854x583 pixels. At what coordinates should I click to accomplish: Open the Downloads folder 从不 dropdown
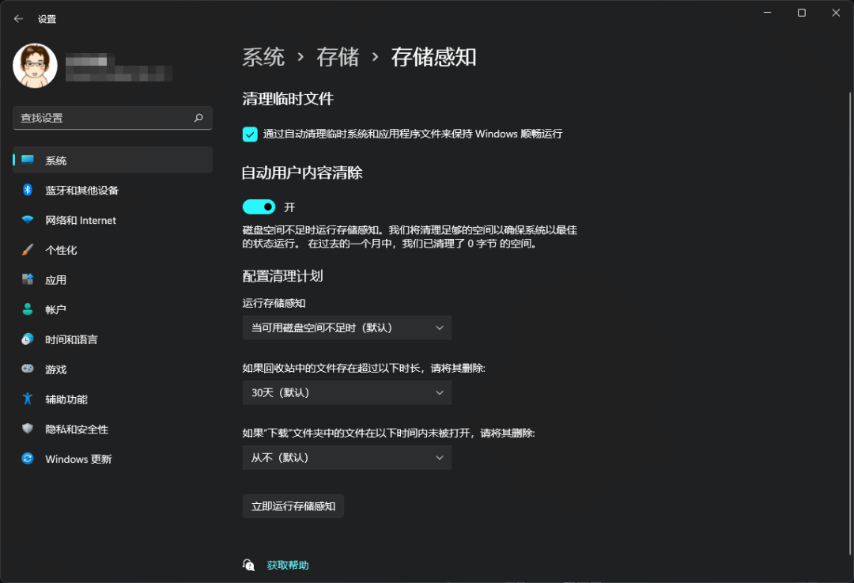347,458
